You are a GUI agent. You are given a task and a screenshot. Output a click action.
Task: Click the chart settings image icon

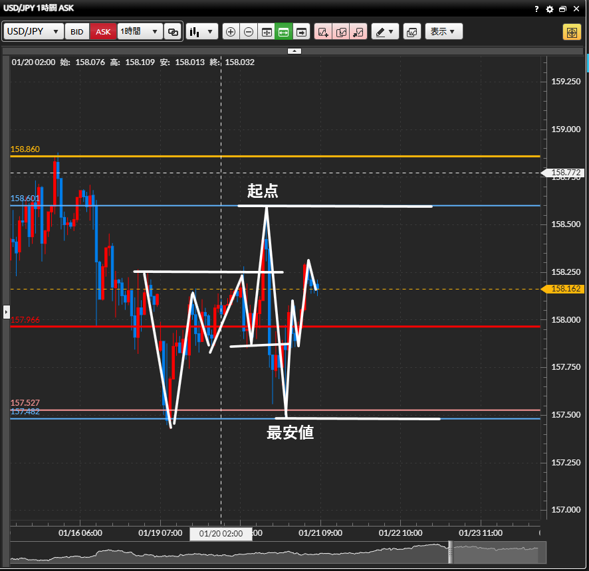pyautogui.click(x=412, y=32)
